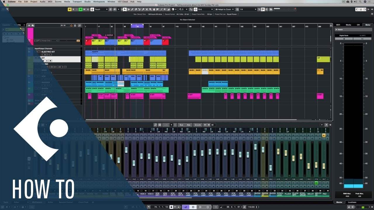Screen dimensions: 374x210
Task: Click the transport Play button
Action: click(x=200, y=207)
